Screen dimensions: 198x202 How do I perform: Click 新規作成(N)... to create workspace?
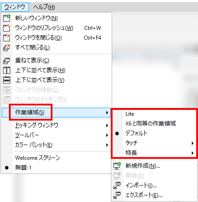tap(154, 166)
